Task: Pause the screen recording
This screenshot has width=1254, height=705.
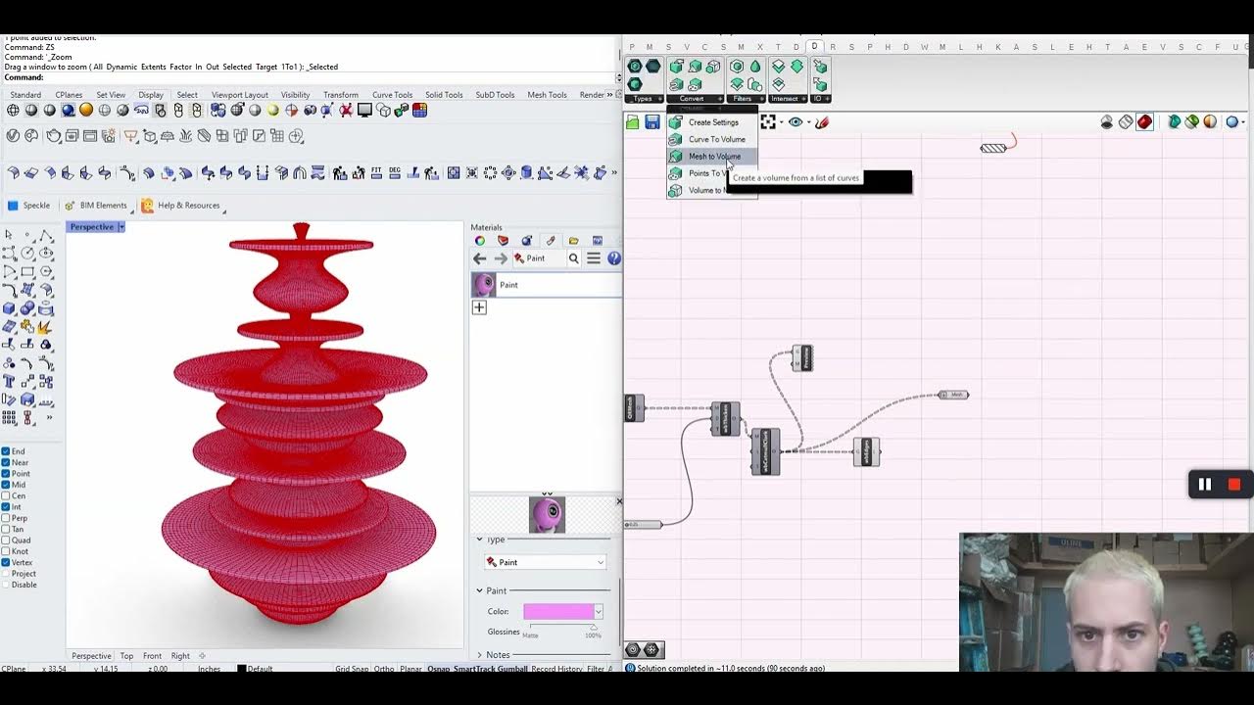Action: tap(1205, 485)
